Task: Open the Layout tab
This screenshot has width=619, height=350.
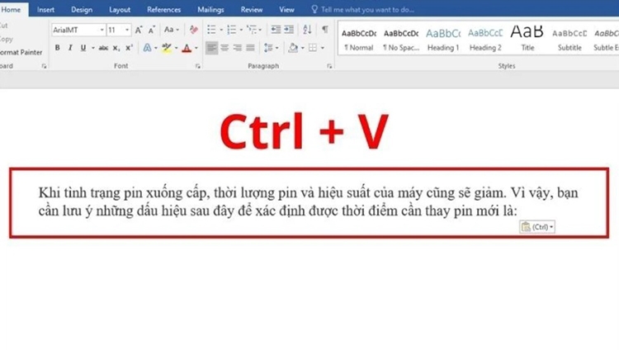Action: pyautogui.click(x=120, y=9)
